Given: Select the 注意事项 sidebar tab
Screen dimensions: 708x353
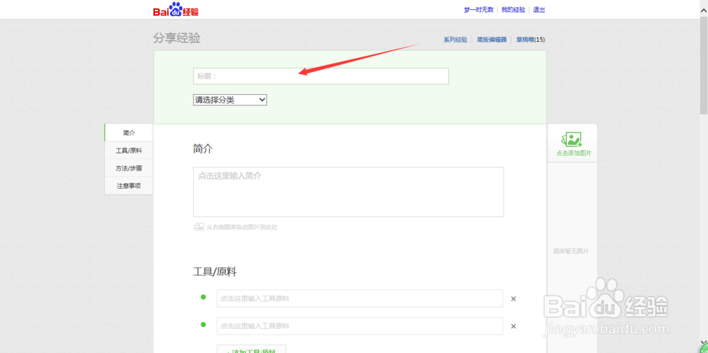Looking at the screenshot, I should (129, 185).
